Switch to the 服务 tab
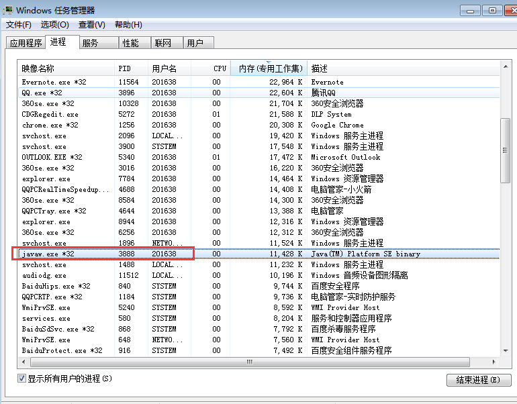The width and height of the screenshot is (517, 404). 99,43
